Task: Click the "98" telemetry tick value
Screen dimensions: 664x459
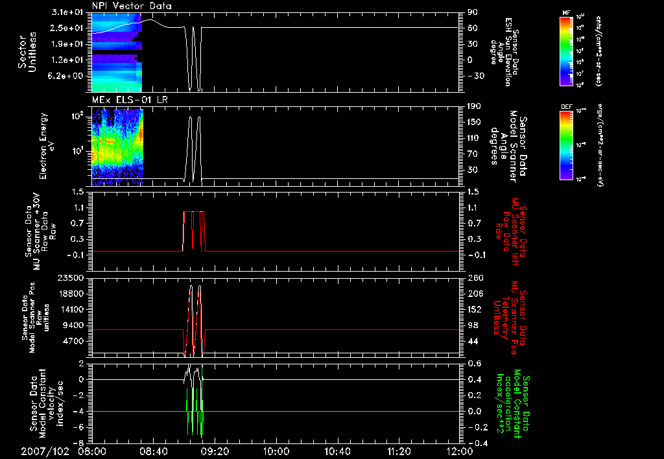Action: (x=473, y=325)
